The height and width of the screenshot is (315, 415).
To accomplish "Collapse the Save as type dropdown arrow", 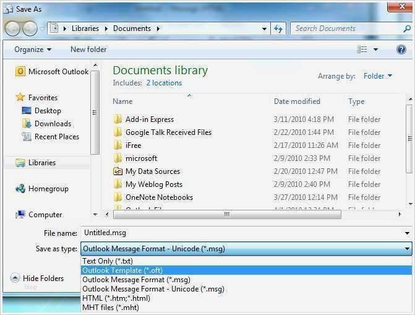I will tap(407, 249).
